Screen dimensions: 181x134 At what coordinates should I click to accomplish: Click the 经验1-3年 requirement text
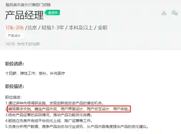click(53, 28)
